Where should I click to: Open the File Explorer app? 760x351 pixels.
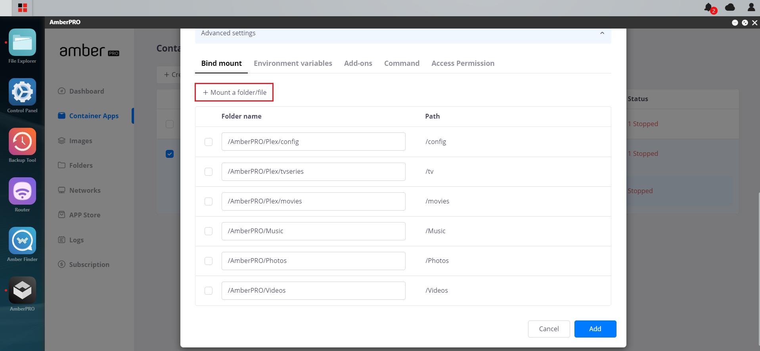point(22,42)
